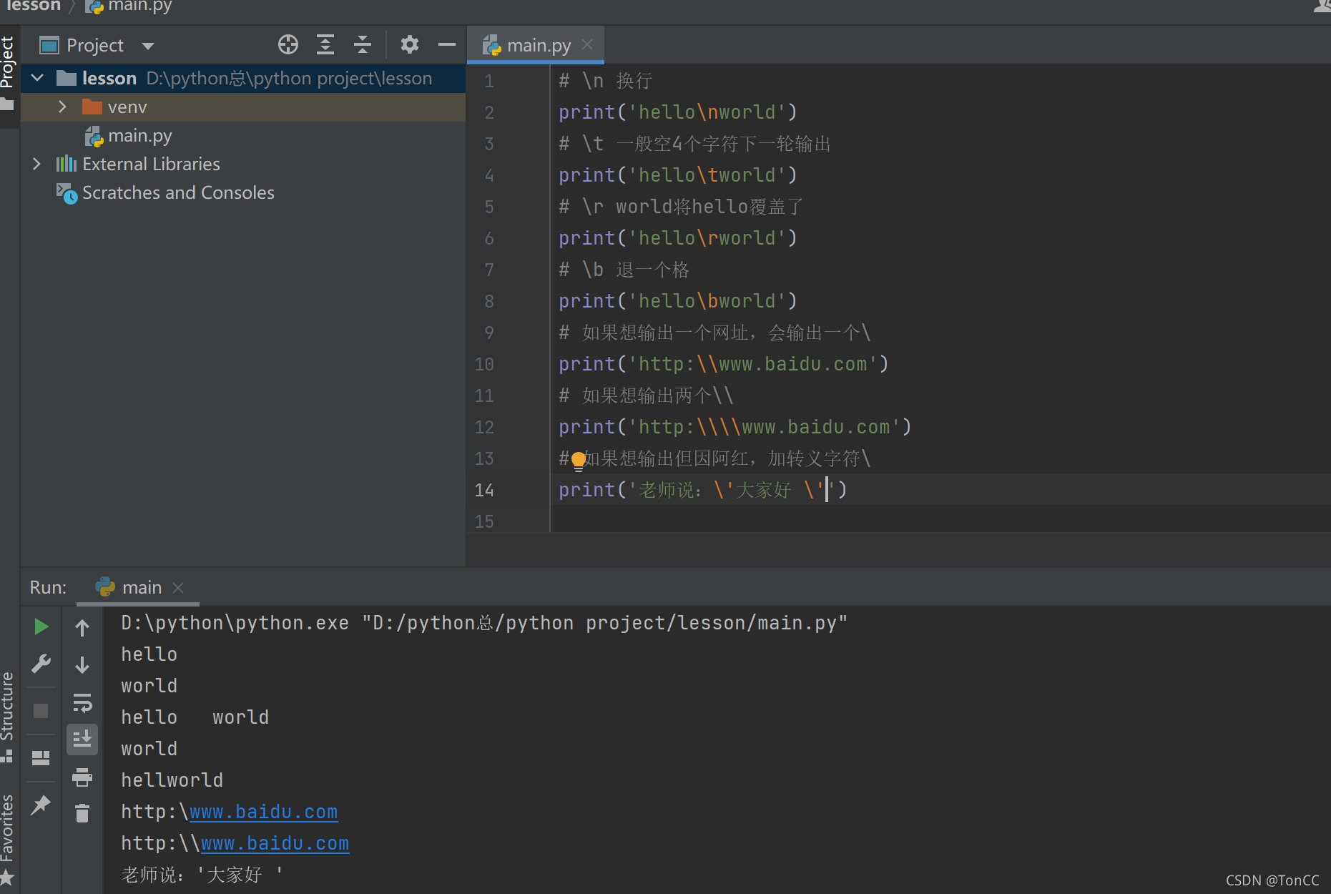This screenshot has width=1331, height=894.
Task: Open the http:\ www.baidu.com console link
Action: 263,812
